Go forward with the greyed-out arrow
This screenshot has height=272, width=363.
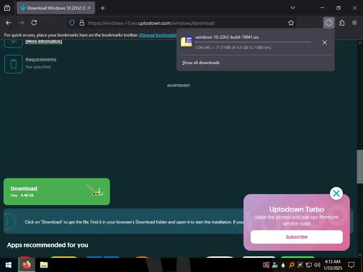(21, 23)
